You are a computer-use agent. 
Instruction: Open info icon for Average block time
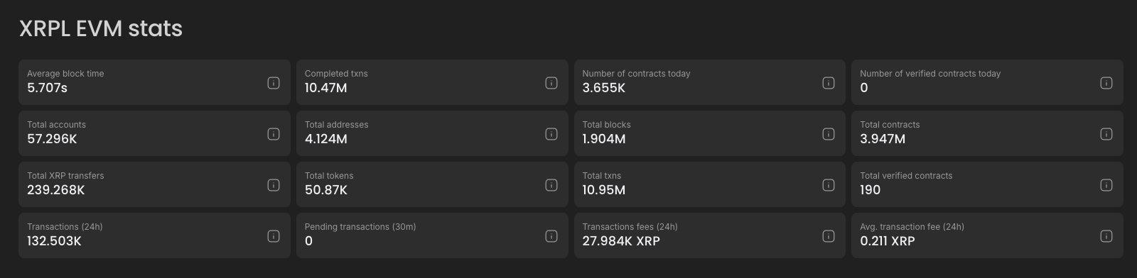point(274,83)
